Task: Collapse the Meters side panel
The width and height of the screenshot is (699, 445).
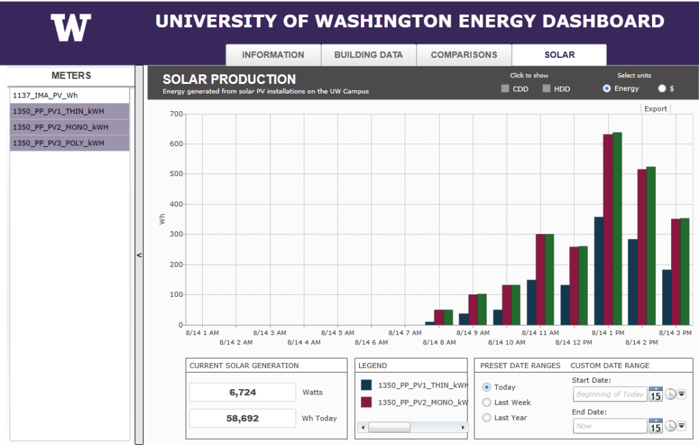Action: coord(139,255)
